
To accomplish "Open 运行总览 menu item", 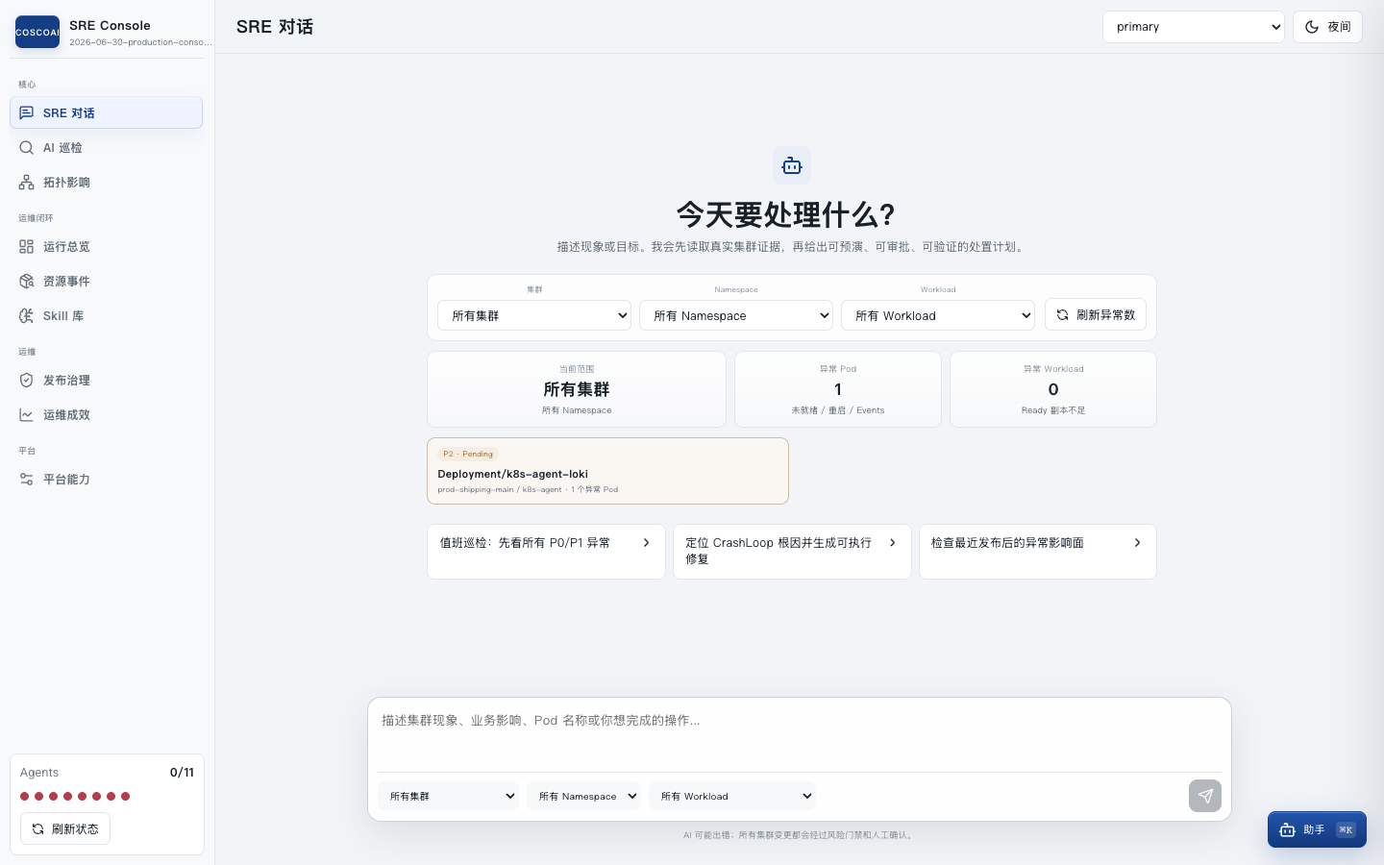I will click(106, 246).
